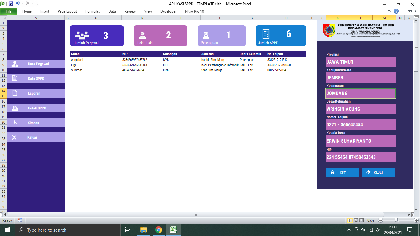
Task: Click the Laporan document icon
Action: click(14, 93)
